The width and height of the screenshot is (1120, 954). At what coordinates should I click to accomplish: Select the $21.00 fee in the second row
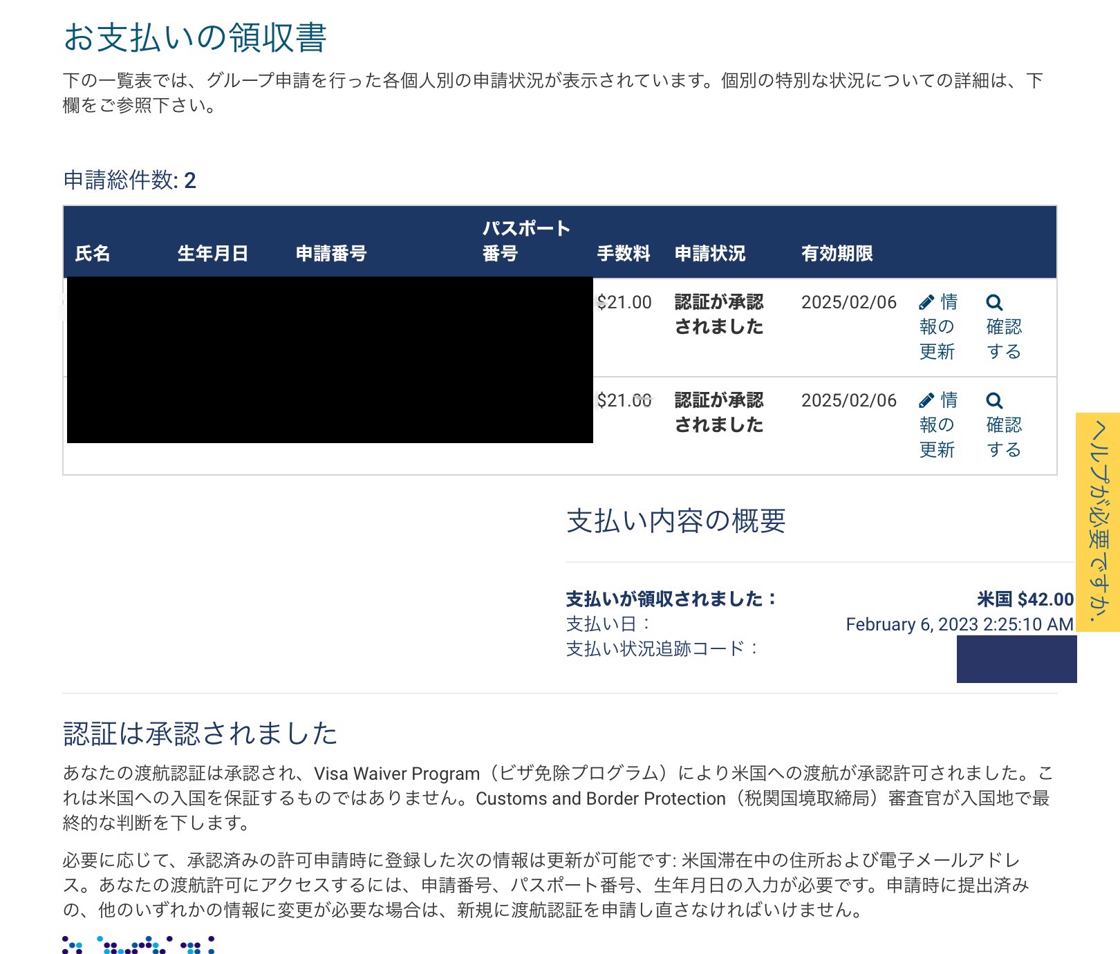(624, 401)
